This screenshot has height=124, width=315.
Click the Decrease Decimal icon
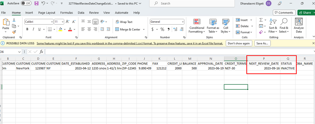pyautogui.click(x=182, y=29)
